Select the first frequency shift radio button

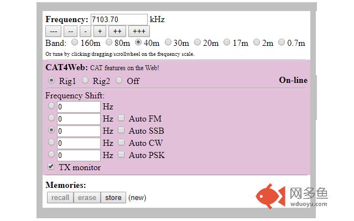pyautogui.click(x=51, y=106)
